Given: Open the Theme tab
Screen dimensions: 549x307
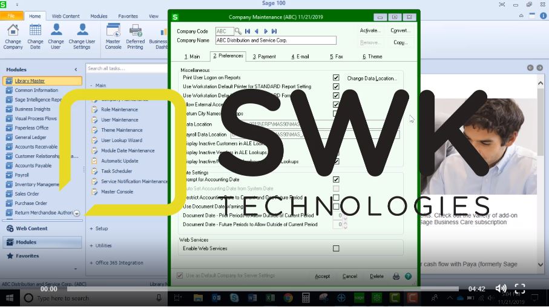Looking at the screenshot, I should pyautogui.click(x=372, y=56).
